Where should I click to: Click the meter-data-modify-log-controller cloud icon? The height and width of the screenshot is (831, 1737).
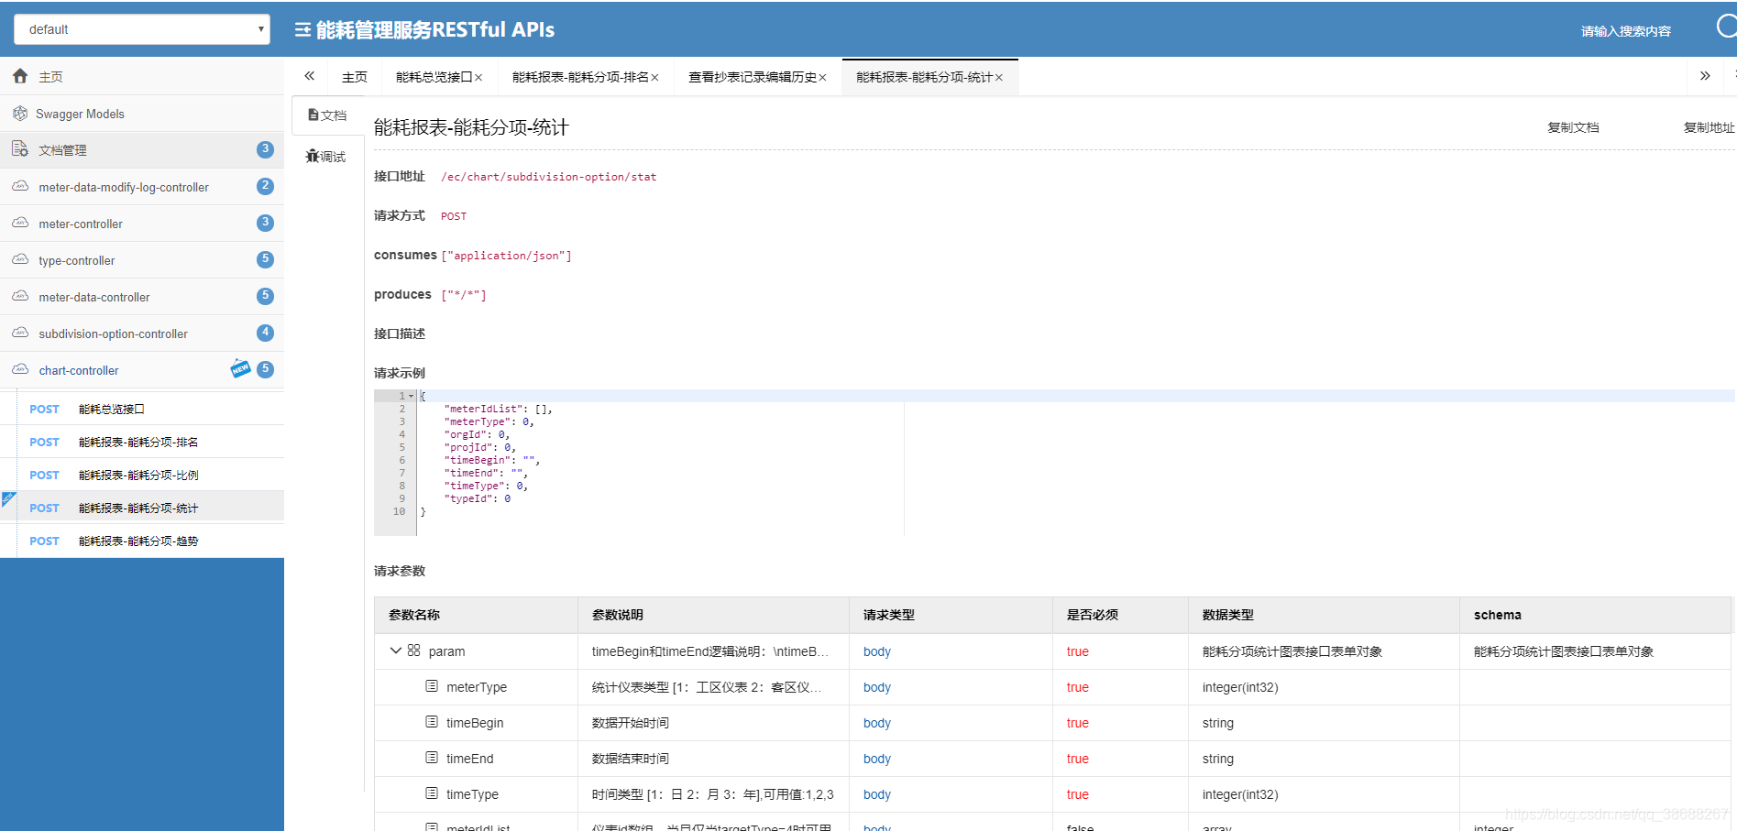(20, 186)
